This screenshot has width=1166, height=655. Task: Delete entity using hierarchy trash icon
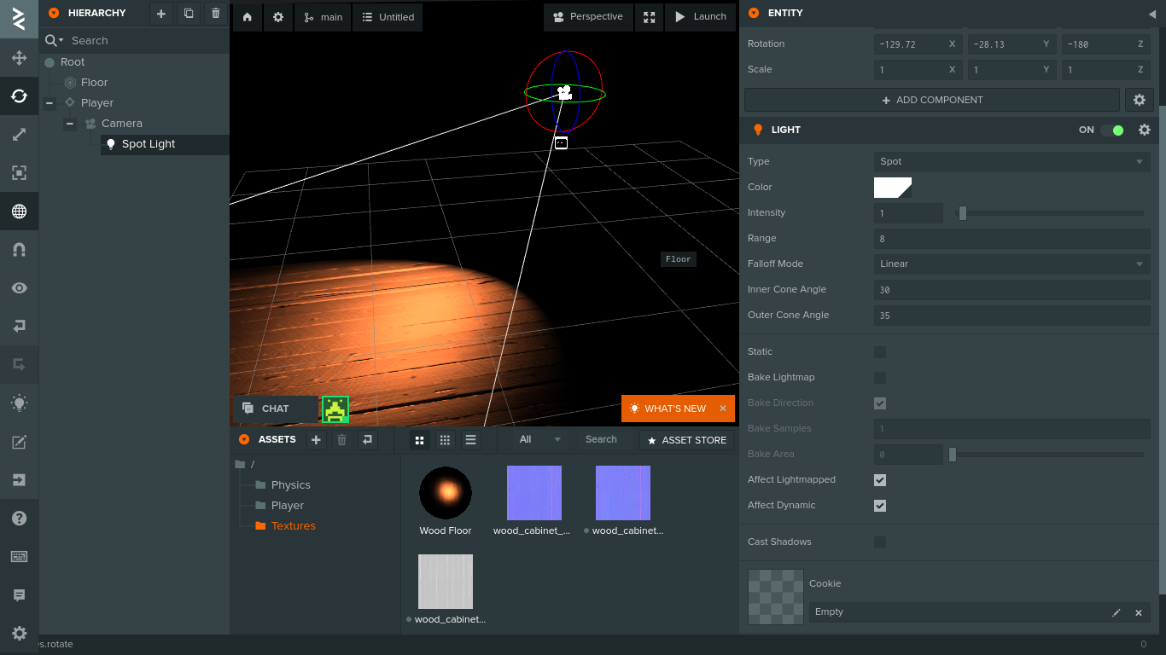pos(216,13)
